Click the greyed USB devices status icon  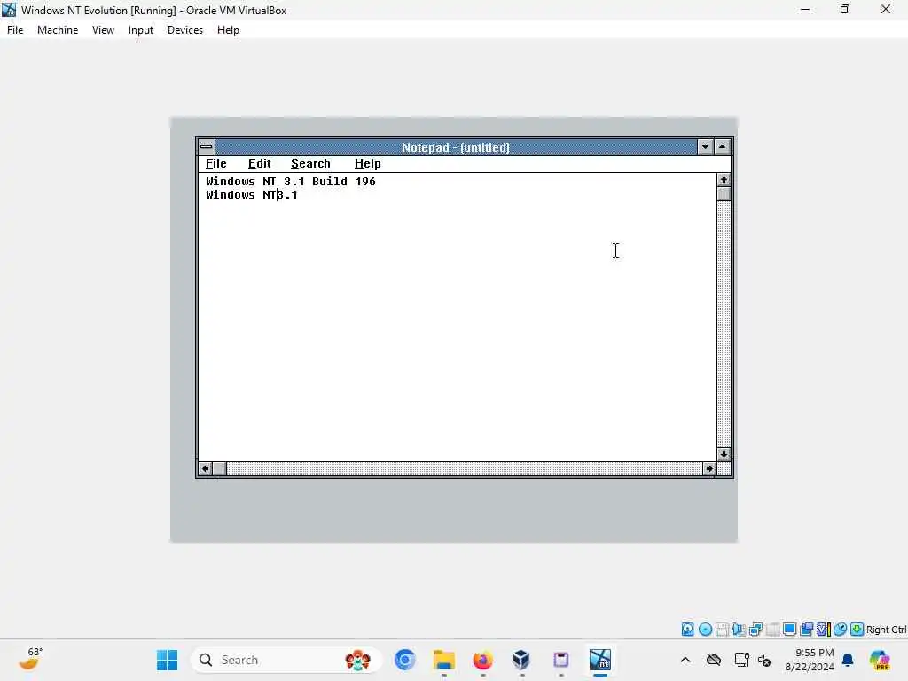pyautogui.click(x=772, y=630)
